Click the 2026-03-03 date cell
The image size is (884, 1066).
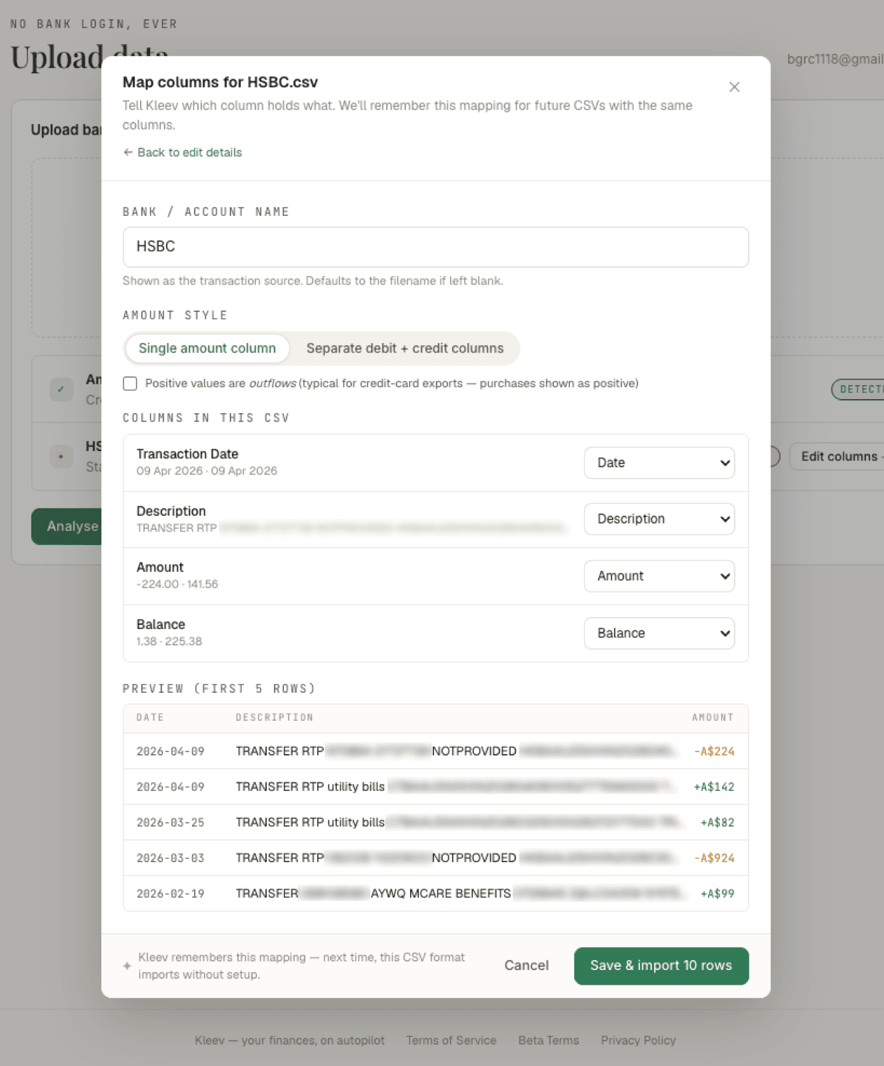171,858
